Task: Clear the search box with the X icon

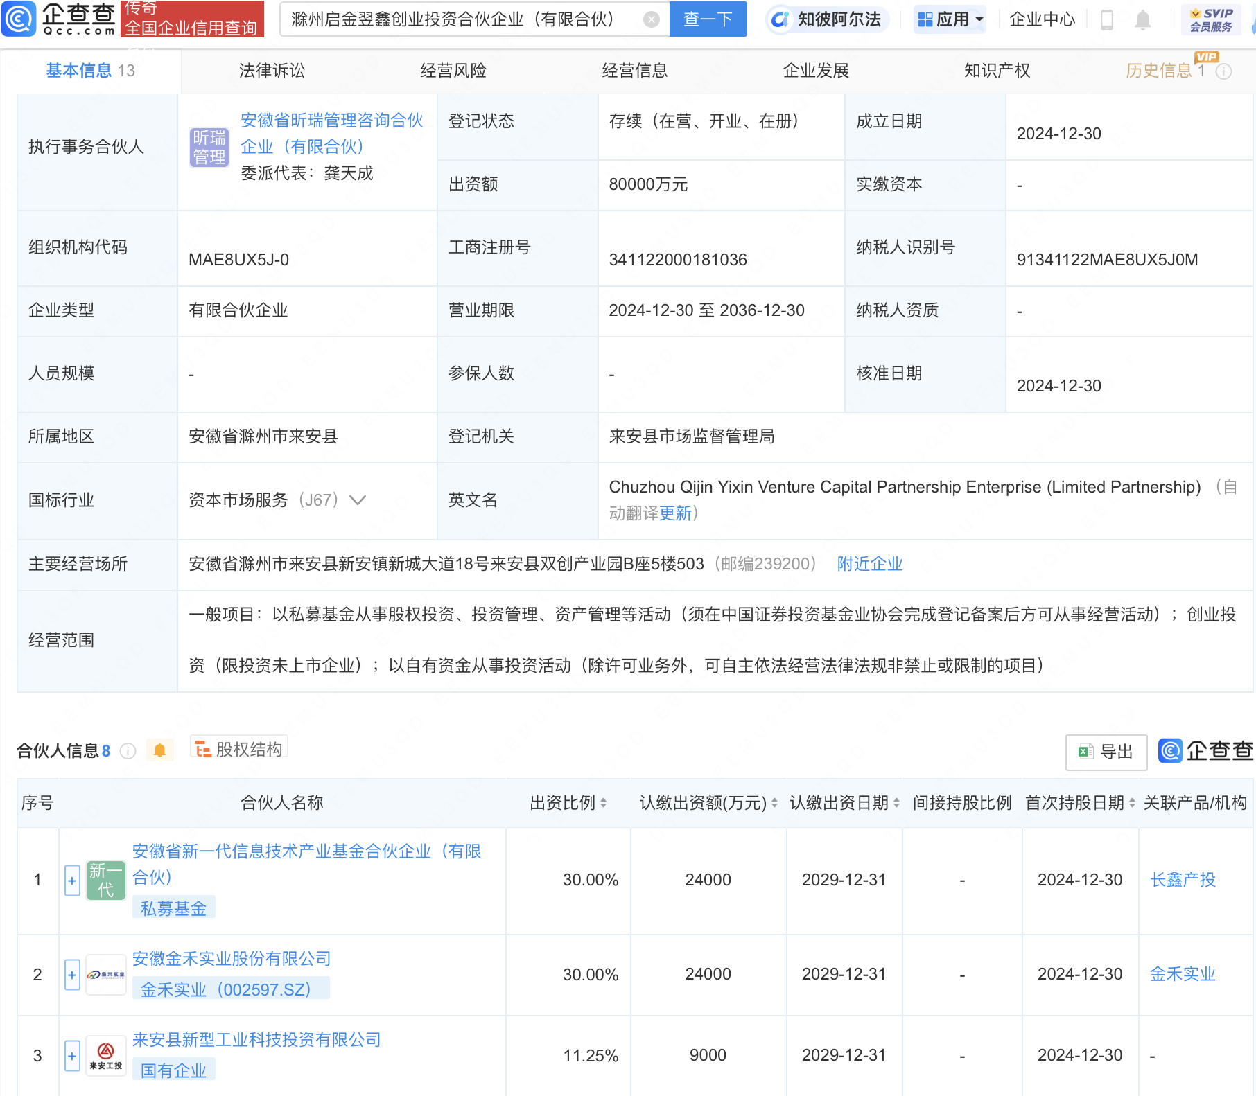Action: coord(651,19)
